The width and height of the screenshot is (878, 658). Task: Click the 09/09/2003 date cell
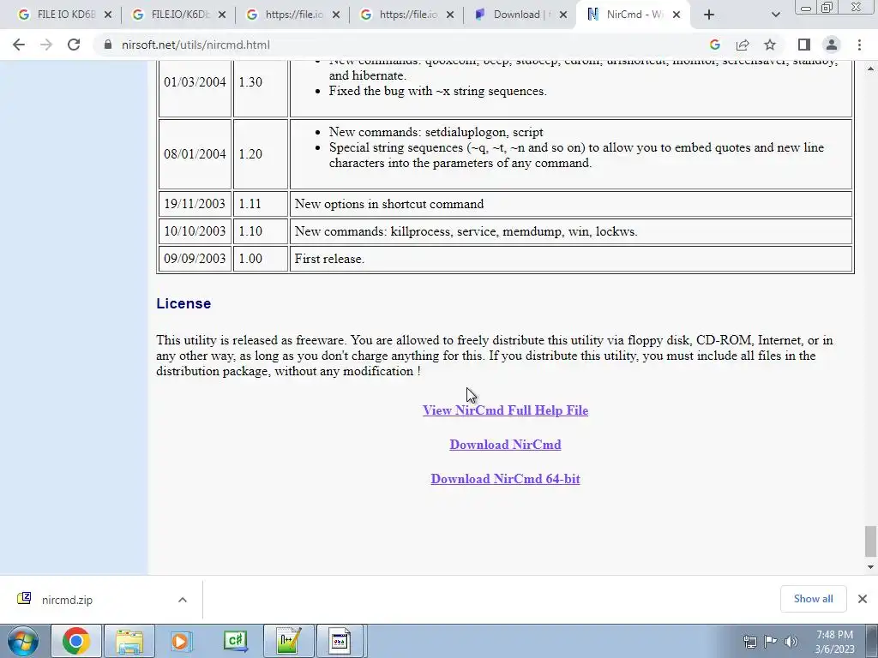click(195, 259)
